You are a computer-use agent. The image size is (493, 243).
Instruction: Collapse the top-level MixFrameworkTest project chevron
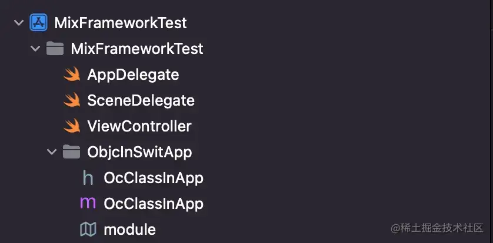pyautogui.click(x=19, y=22)
